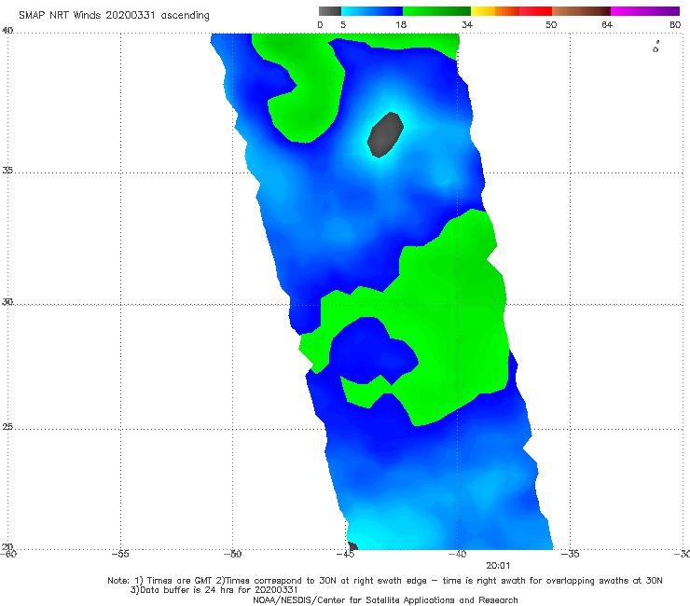This screenshot has width=690, height=606.
Task: Click the color bar label '64'
Action: tap(607, 24)
